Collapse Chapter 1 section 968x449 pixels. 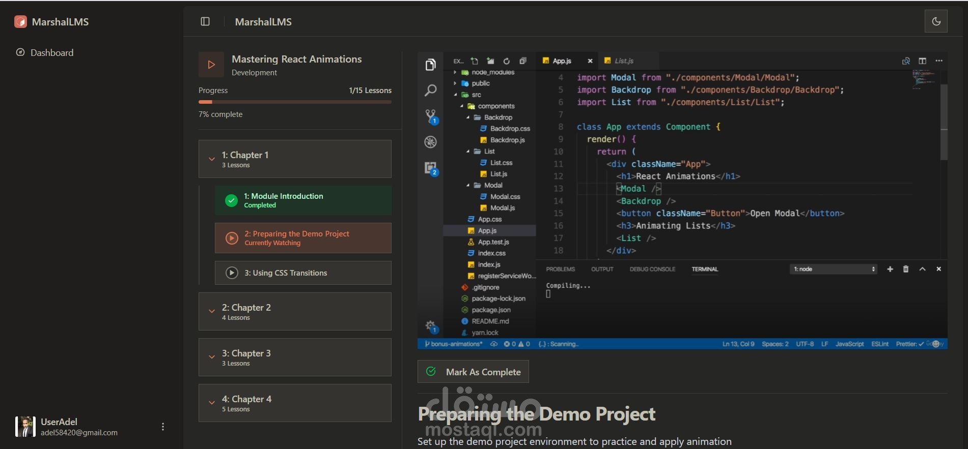(295, 159)
